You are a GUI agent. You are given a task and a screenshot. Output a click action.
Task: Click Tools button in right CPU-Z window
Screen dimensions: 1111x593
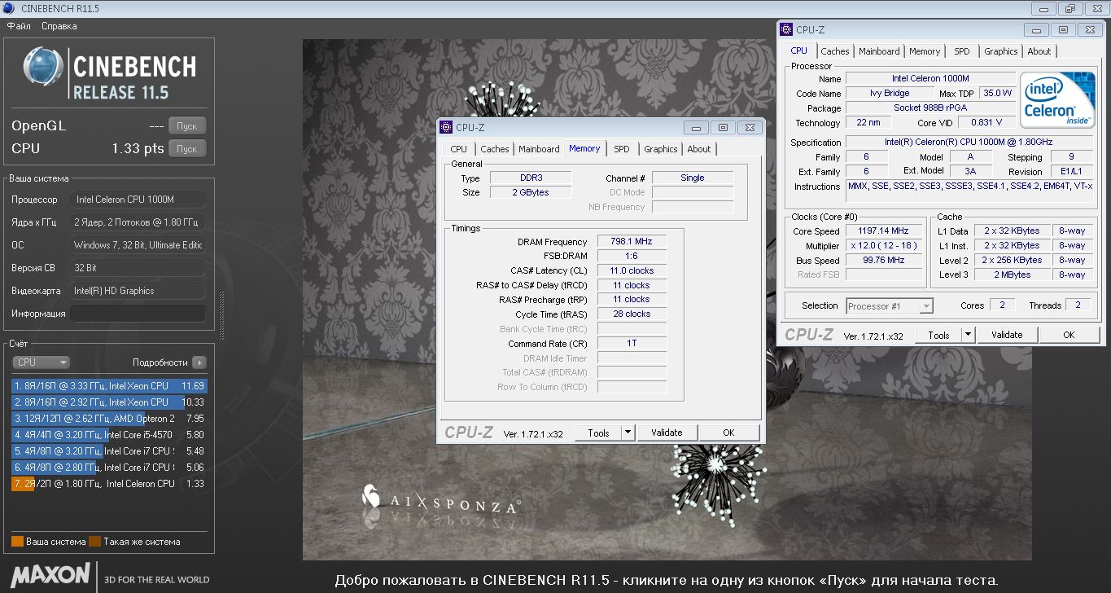938,335
